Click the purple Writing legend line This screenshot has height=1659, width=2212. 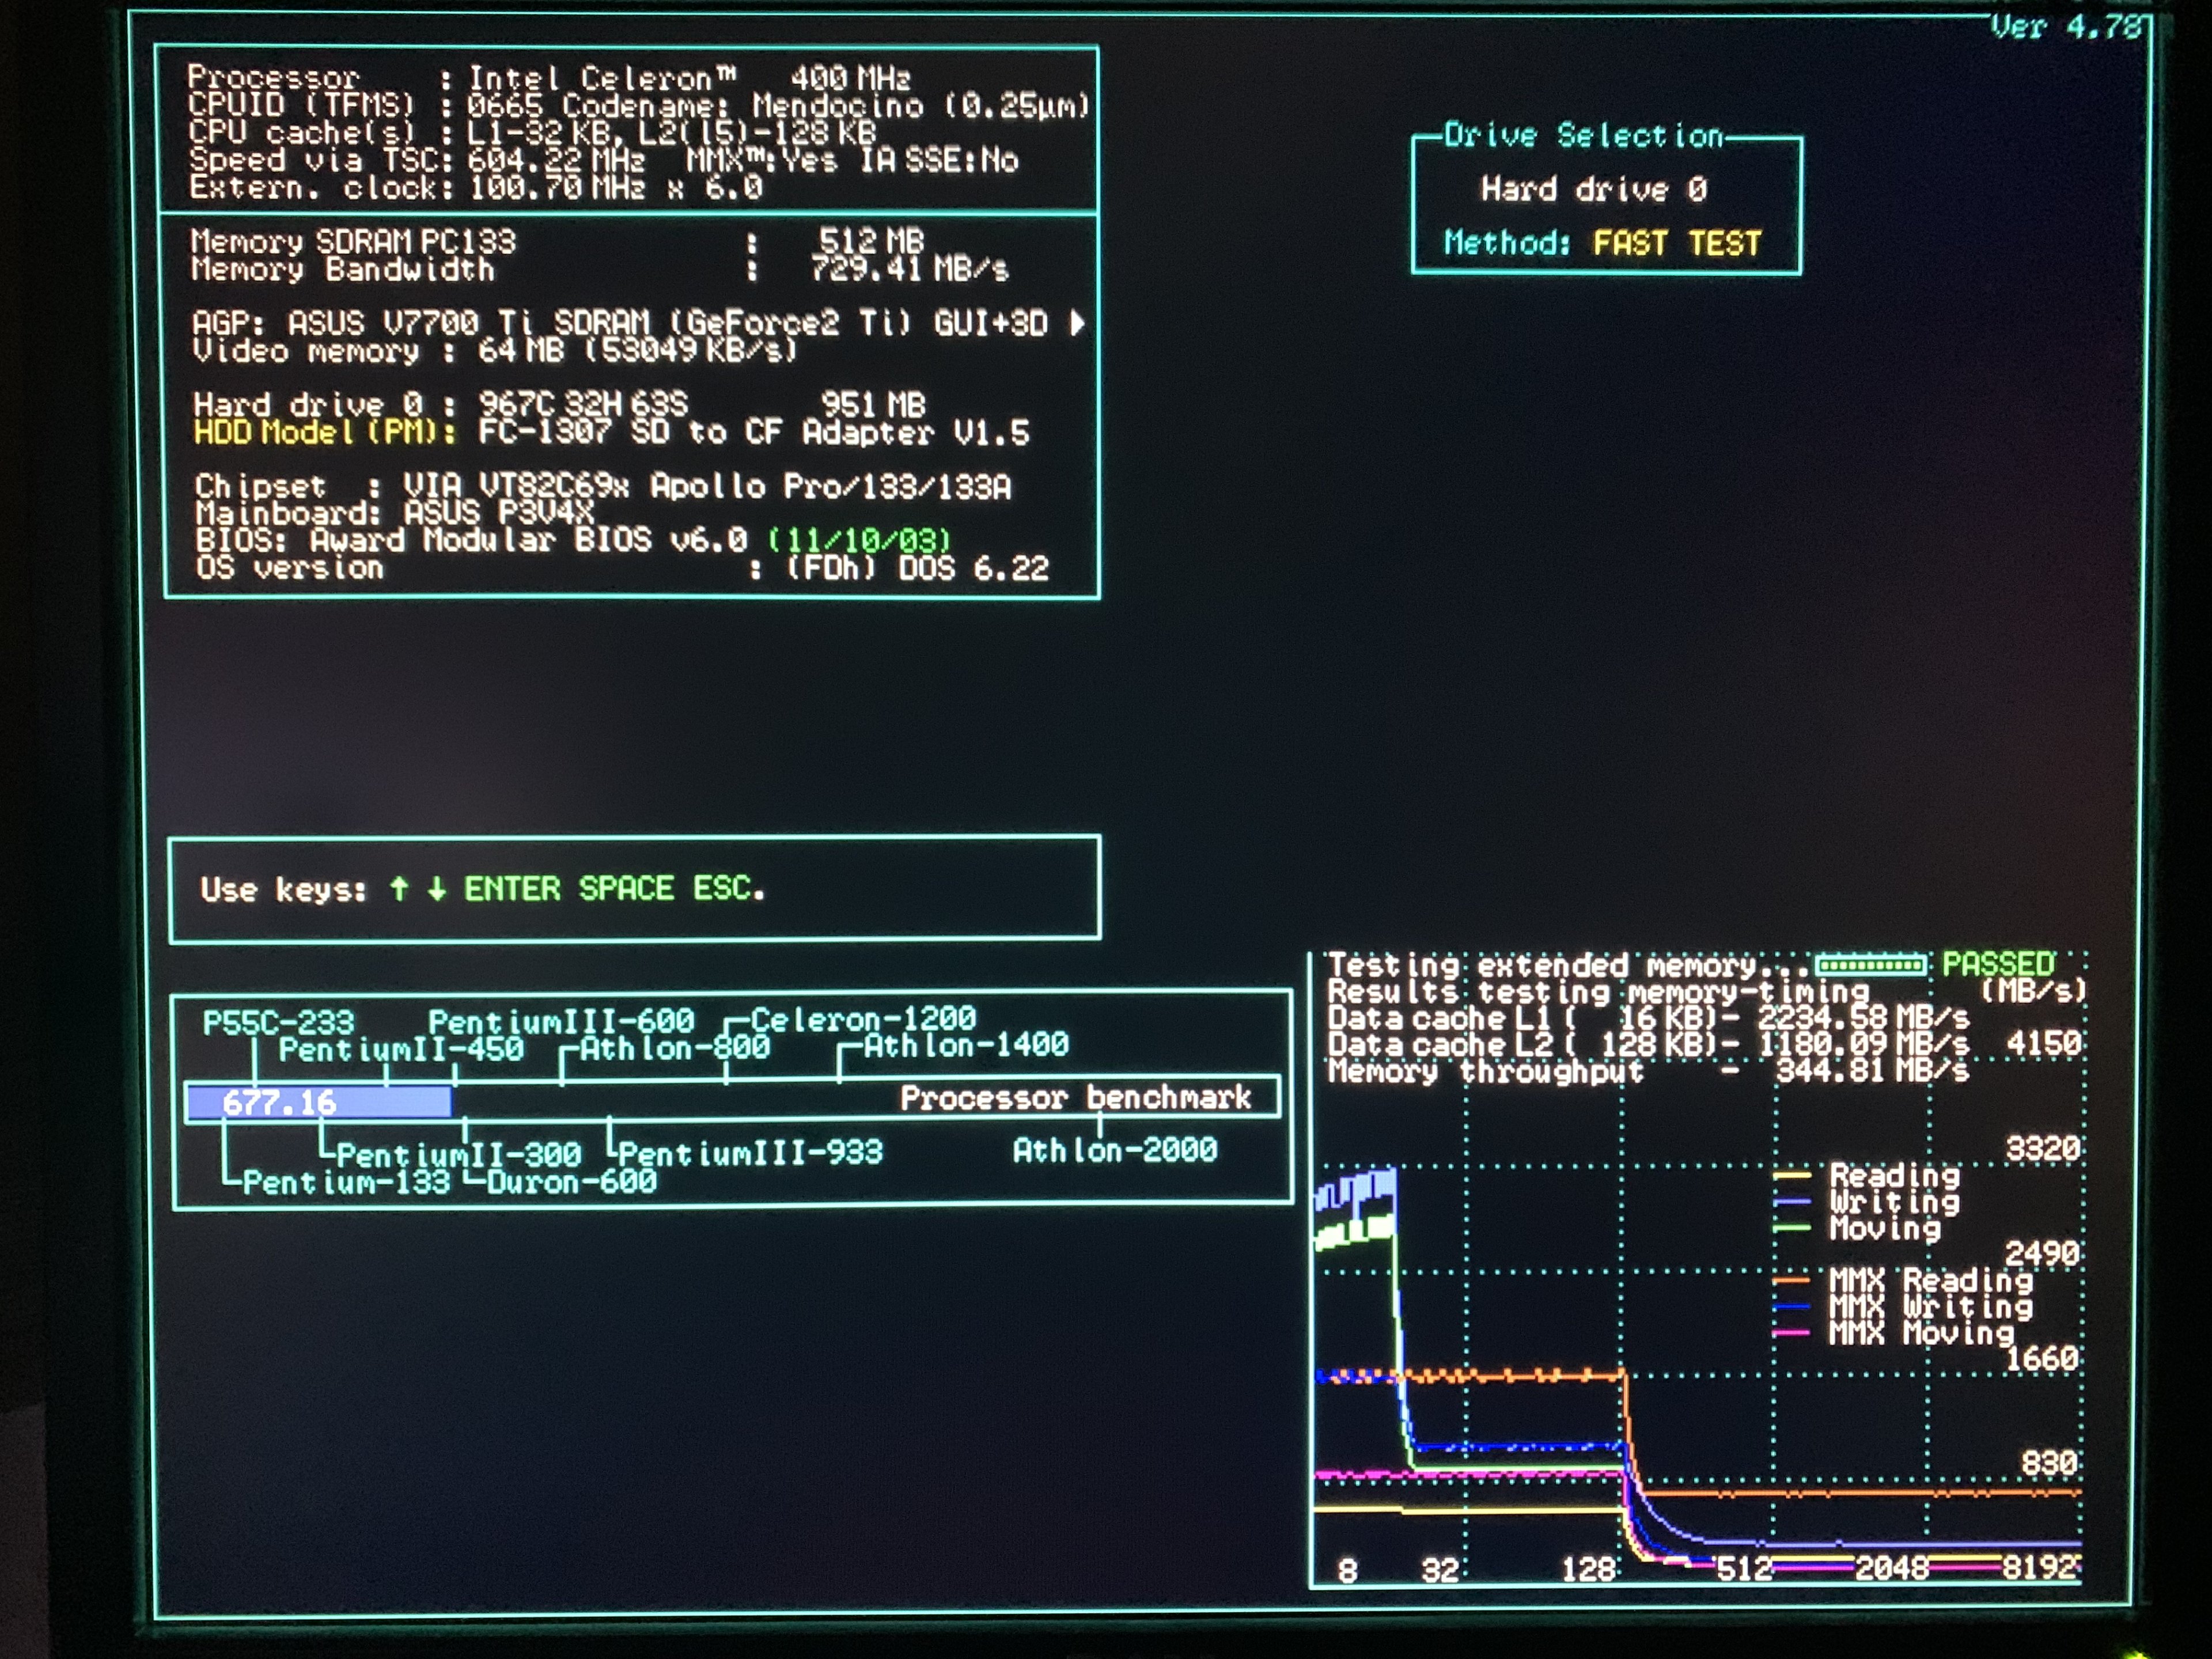point(1792,1202)
